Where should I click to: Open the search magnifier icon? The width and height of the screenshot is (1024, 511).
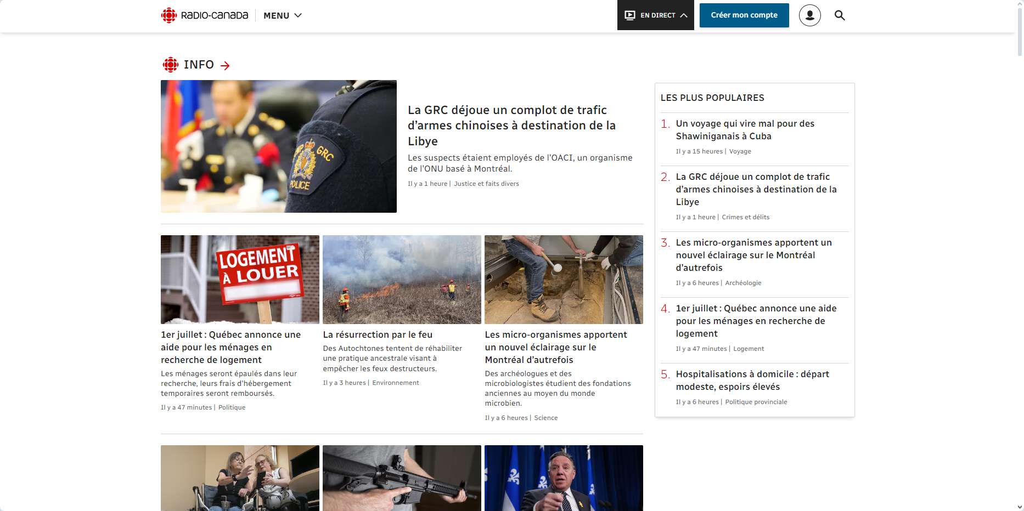click(840, 15)
